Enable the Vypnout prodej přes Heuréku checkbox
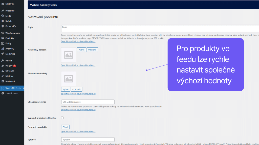 (62, 118)
